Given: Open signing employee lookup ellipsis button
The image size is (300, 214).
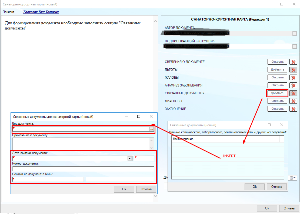Looking at the screenshot, I should pos(294,46).
